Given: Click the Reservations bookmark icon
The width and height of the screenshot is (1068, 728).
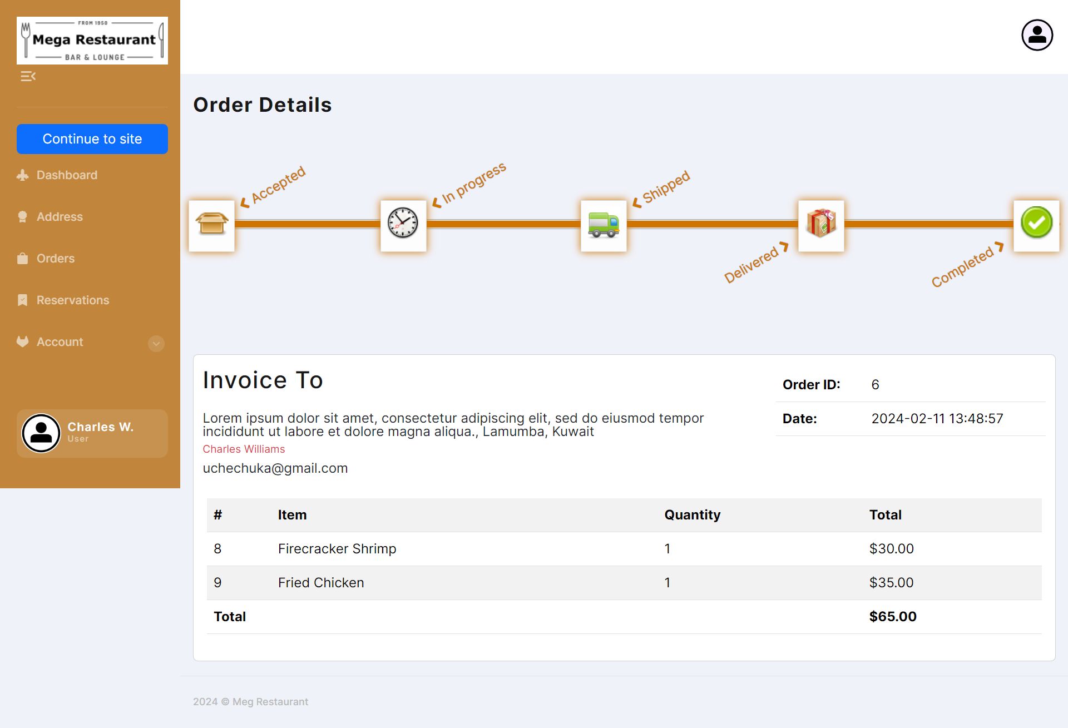Looking at the screenshot, I should (22, 300).
